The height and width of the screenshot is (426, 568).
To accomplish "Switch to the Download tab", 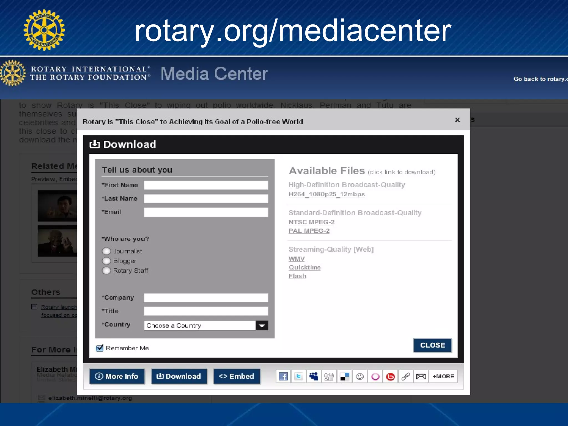I will click(179, 376).
